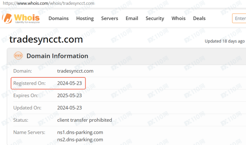This screenshot has width=246, height=145.
Task: Select status 'client transfer prohibited'
Action: pos(85,120)
